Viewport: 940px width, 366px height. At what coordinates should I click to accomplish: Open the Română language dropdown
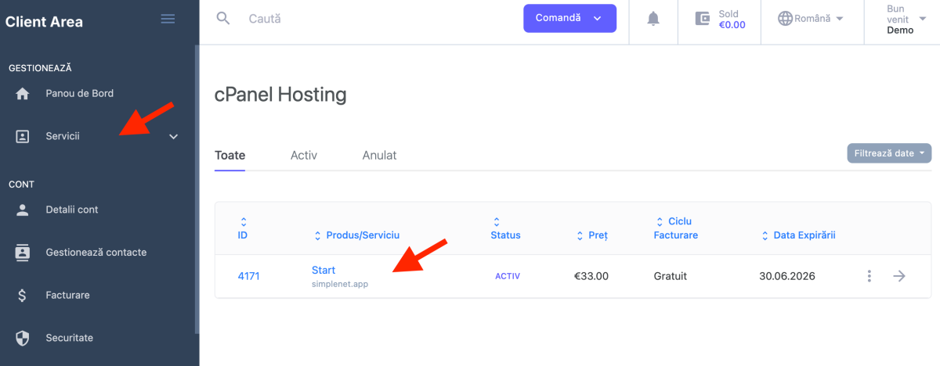pyautogui.click(x=810, y=19)
